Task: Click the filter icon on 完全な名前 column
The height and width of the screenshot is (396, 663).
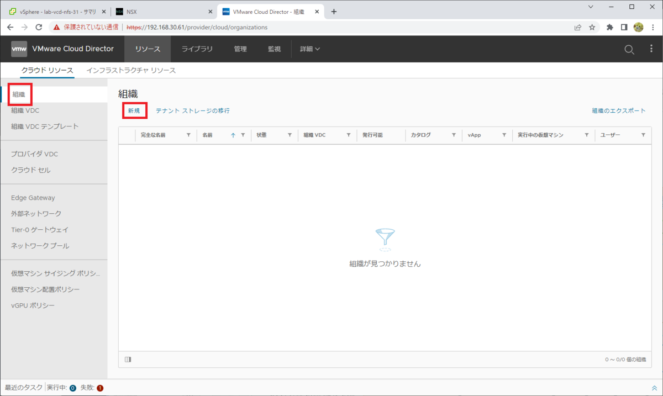Action: 188,135
